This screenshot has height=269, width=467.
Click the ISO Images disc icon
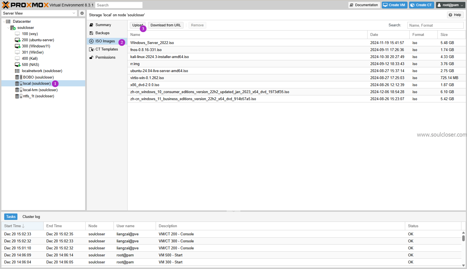91,41
